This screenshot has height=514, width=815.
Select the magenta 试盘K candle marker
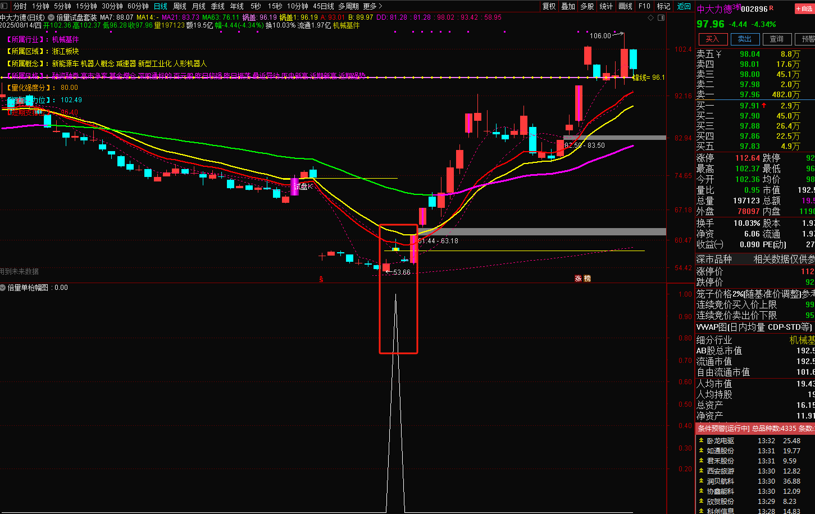pyautogui.click(x=294, y=186)
